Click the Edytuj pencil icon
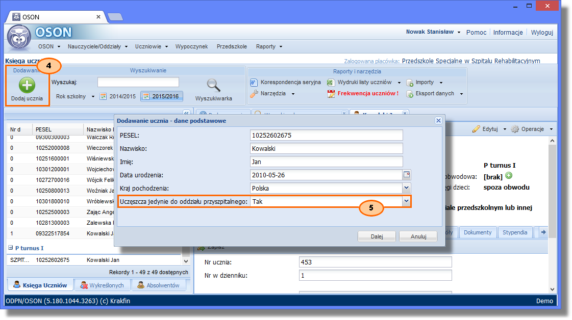The width and height of the screenshot is (572, 320). [476, 129]
